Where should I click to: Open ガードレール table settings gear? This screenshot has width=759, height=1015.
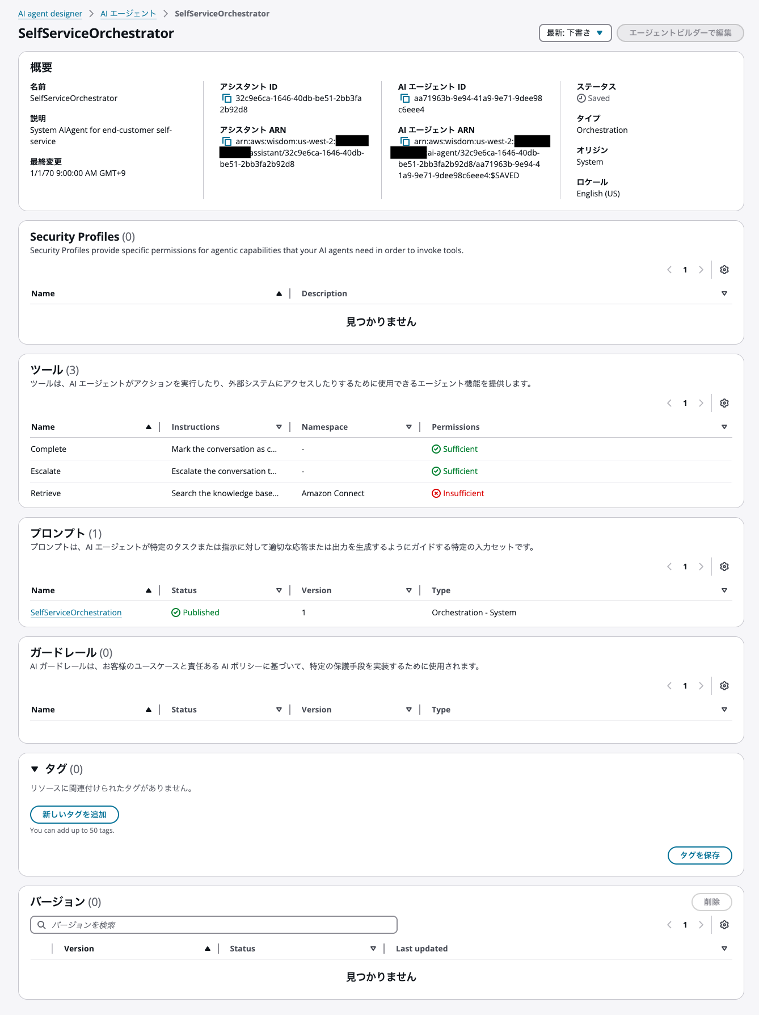tap(724, 686)
